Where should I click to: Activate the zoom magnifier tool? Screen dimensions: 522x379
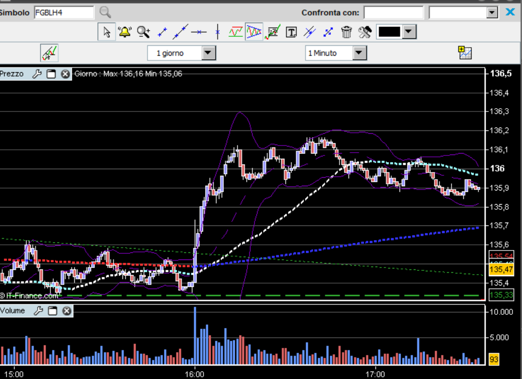pyautogui.click(x=143, y=32)
